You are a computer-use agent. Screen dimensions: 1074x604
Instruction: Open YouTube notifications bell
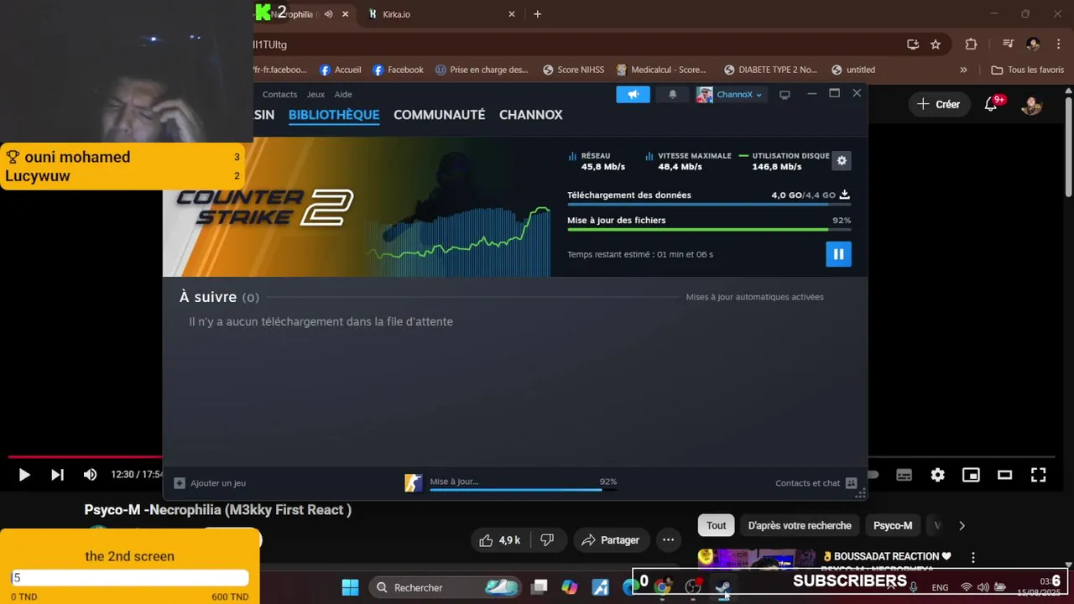[x=992, y=104]
